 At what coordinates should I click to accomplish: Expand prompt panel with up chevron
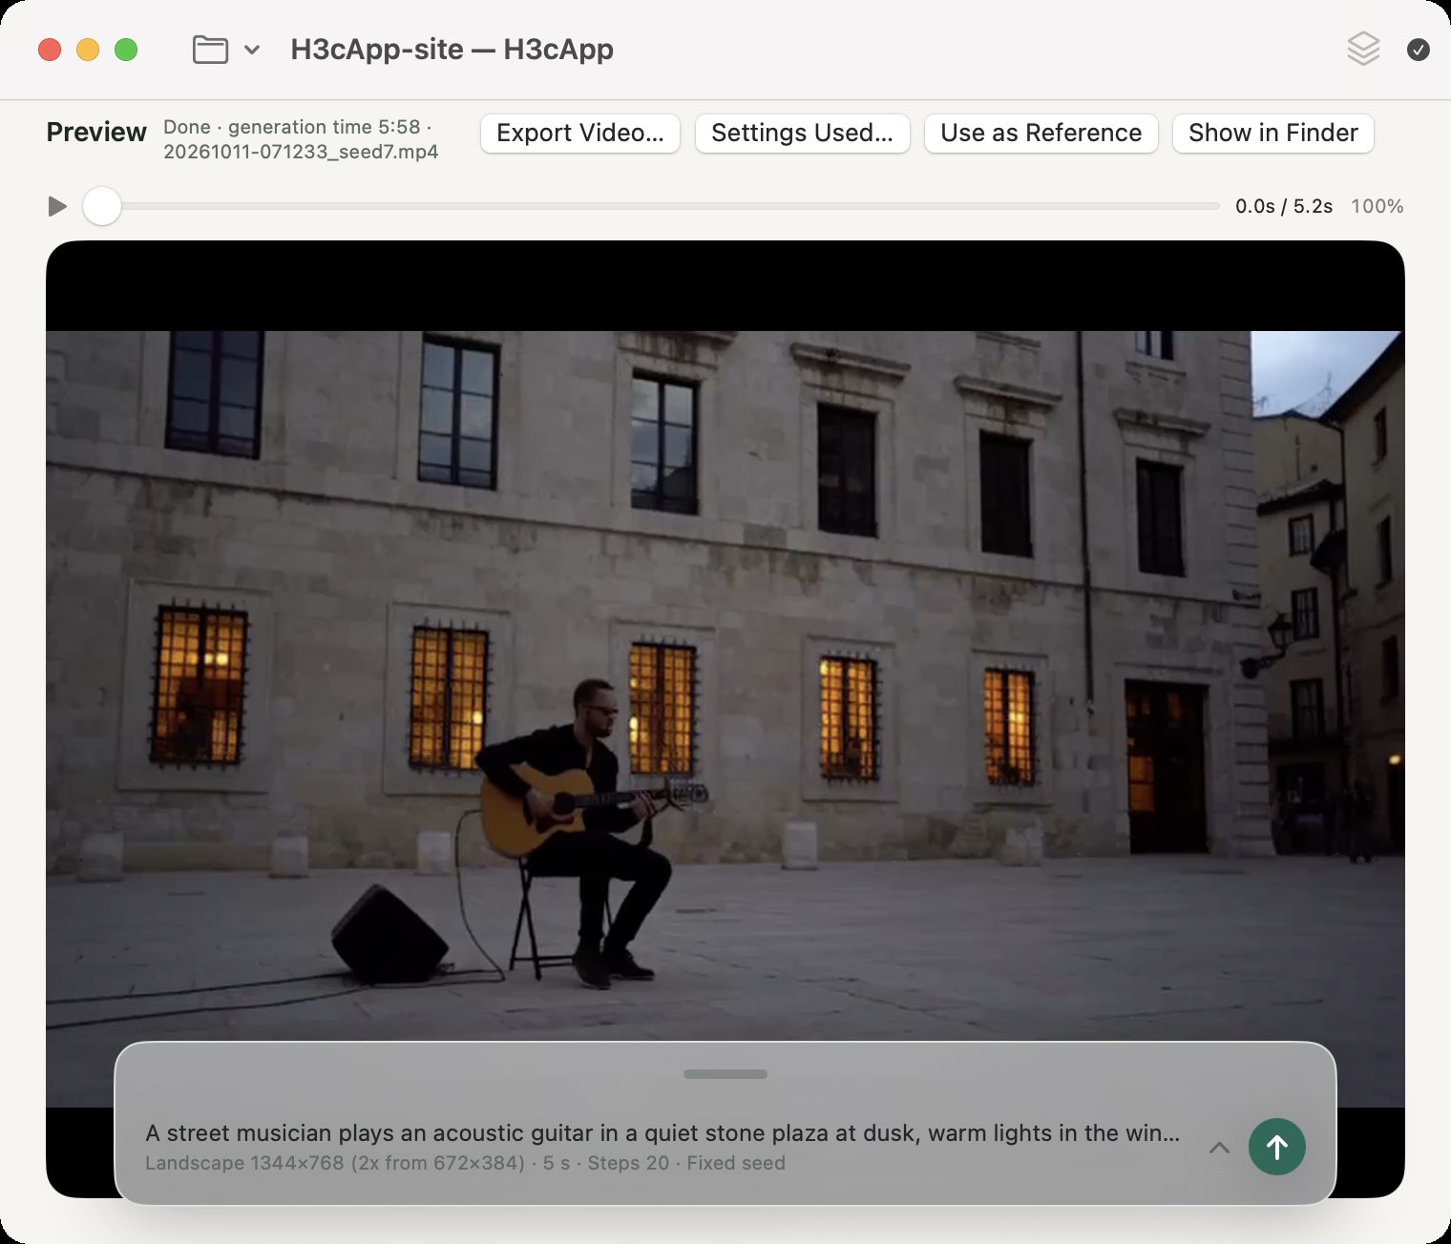point(1219,1148)
